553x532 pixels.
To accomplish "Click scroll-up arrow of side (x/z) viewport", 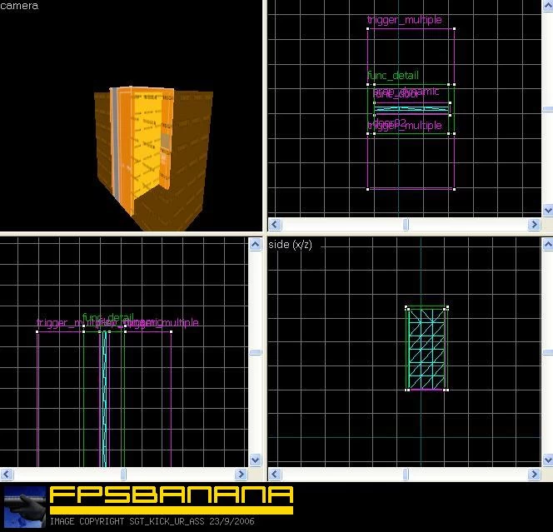I will [548, 244].
